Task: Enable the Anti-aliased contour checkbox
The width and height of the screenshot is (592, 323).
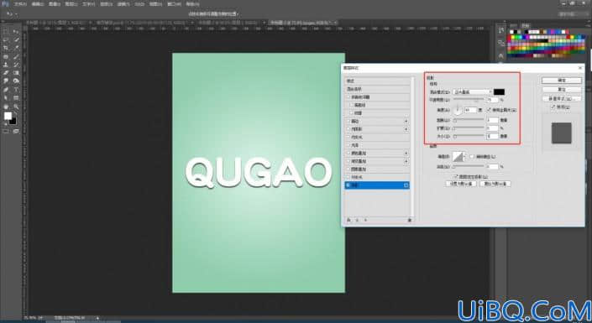Action: (472, 157)
